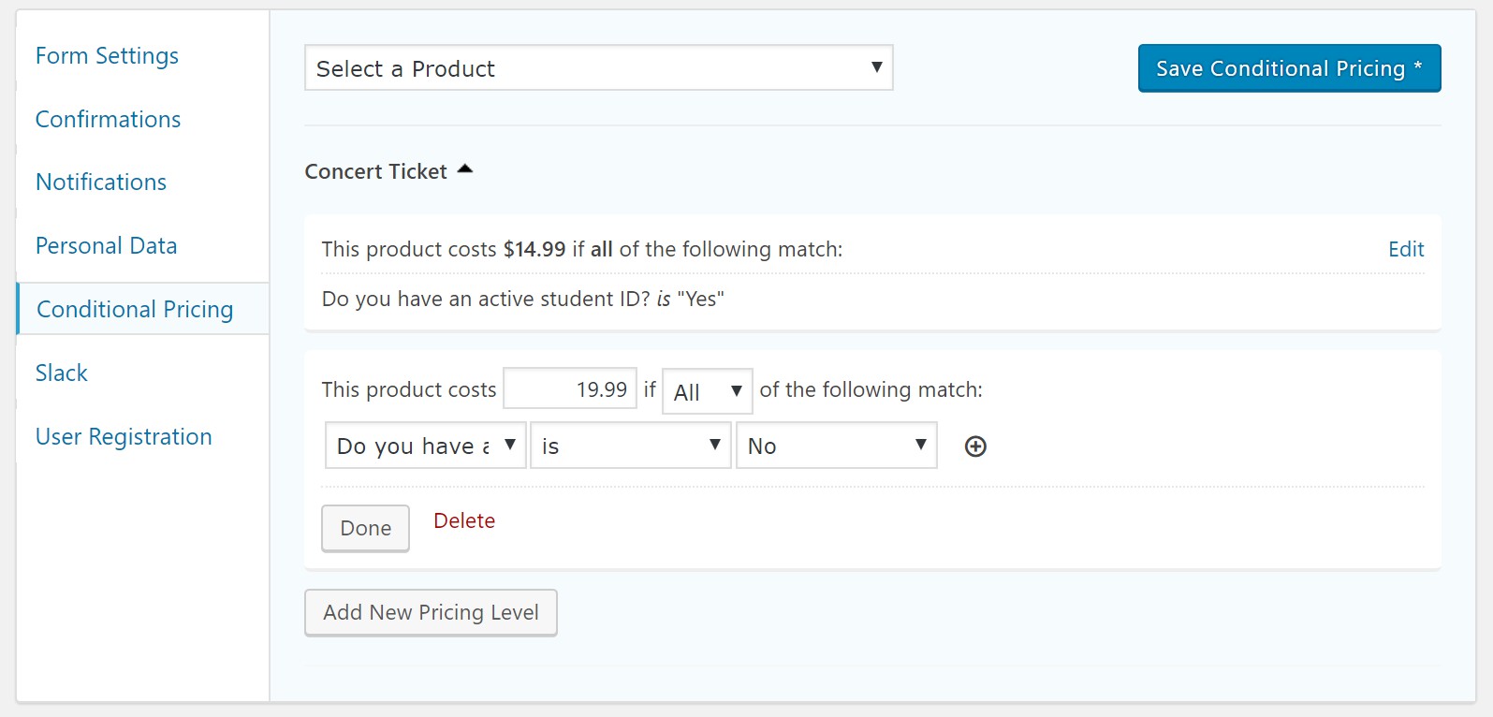Open the Slack settings tab
The image size is (1493, 717).
62,373
